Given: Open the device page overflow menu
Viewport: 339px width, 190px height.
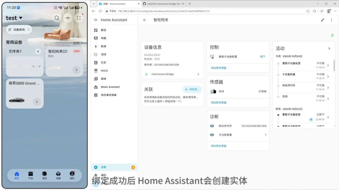Looking at the screenshot, I should [x=331, y=20].
